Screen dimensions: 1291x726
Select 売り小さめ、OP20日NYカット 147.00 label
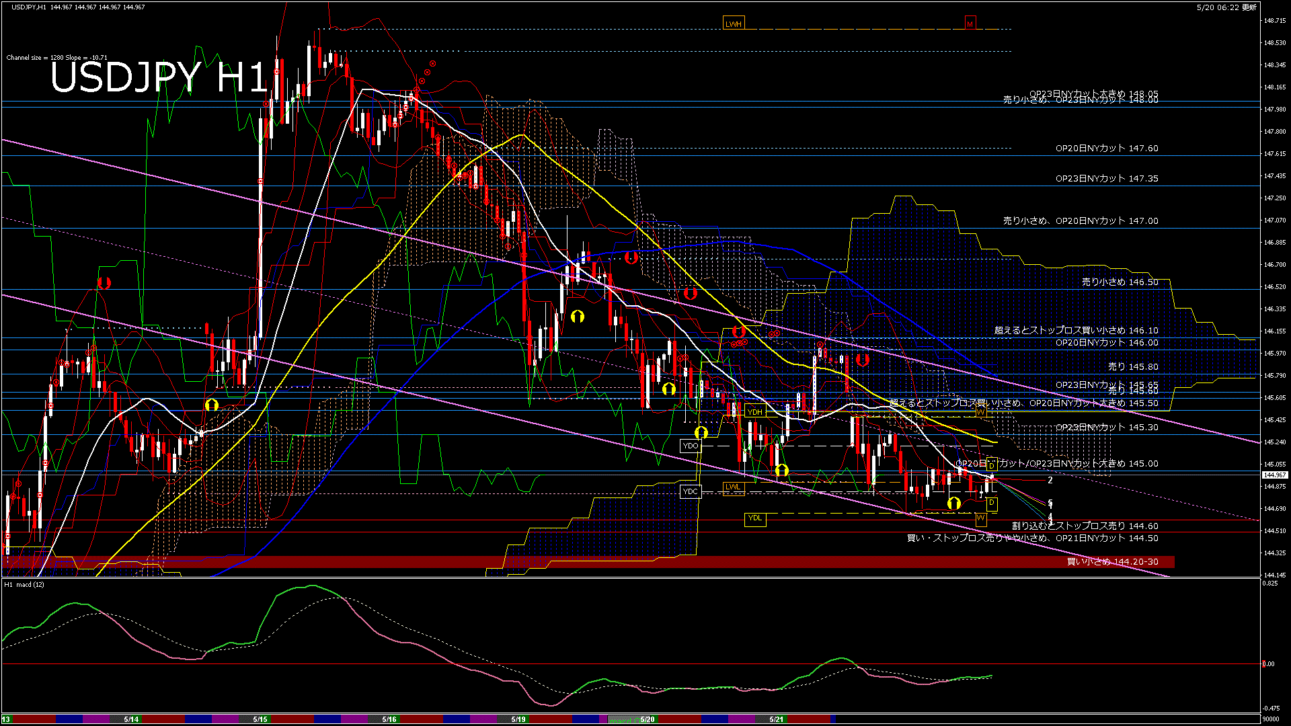(1081, 220)
